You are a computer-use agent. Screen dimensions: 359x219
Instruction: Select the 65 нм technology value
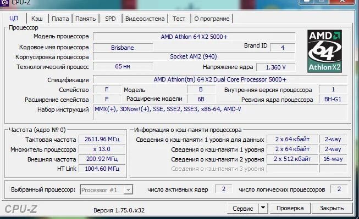[123, 66]
